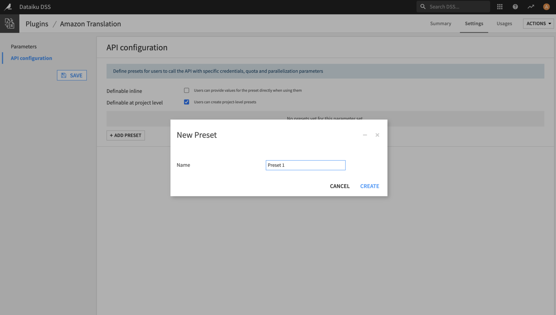Collapse the New Preset dialog with minimize dash
The width and height of the screenshot is (556, 315).
click(365, 135)
